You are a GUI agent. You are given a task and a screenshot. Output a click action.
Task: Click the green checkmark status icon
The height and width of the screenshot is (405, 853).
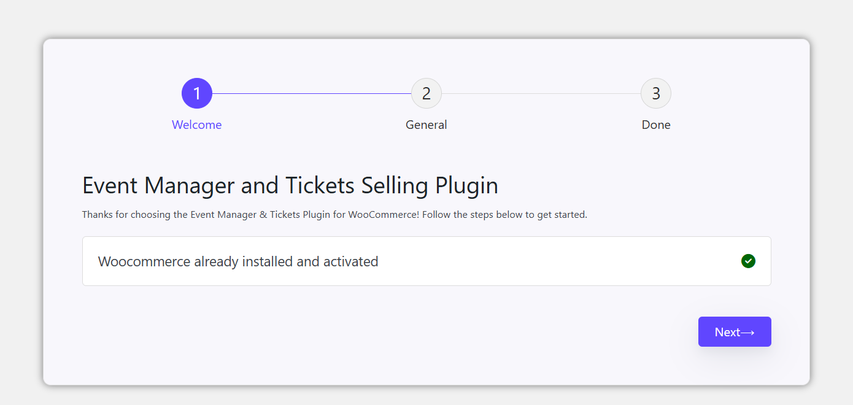[x=748, y=261]
